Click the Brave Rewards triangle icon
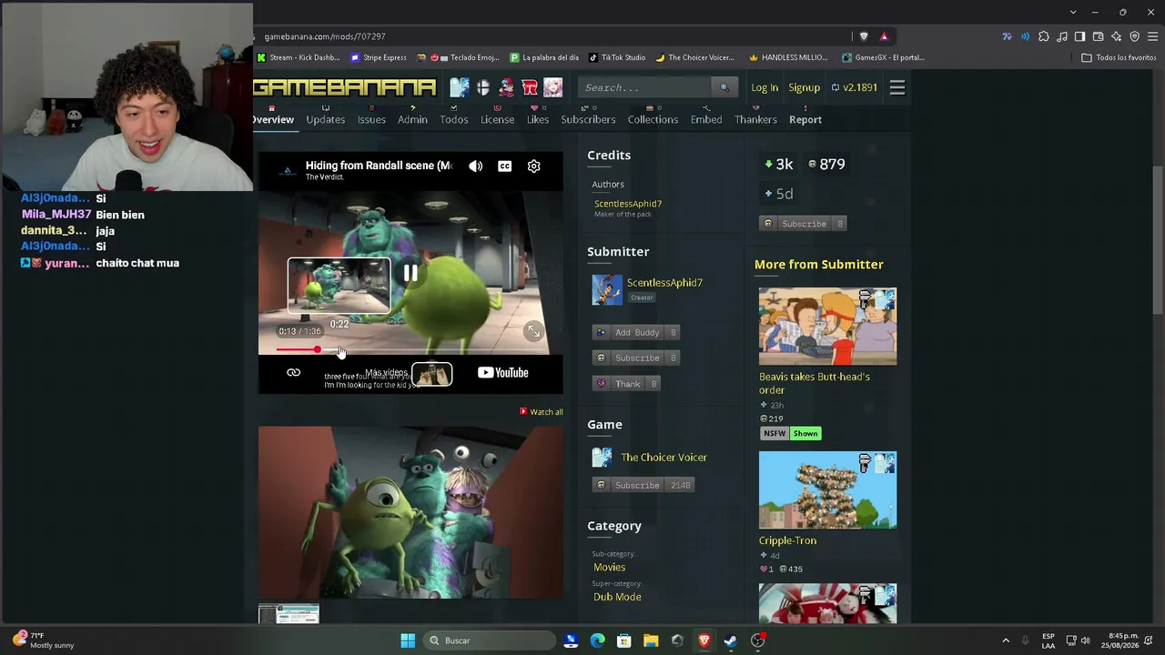The image size is (1165, 655). click(884, 36)
